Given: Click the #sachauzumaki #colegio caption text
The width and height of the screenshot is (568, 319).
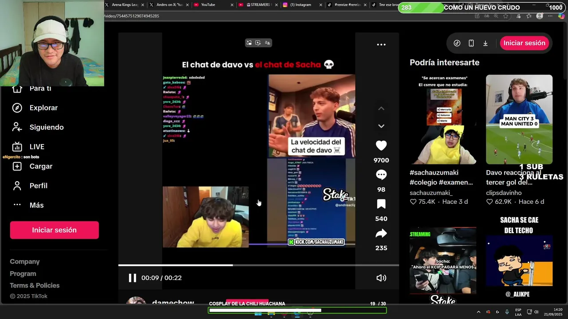Looking at the screenshot, I should tap(441, 177).
